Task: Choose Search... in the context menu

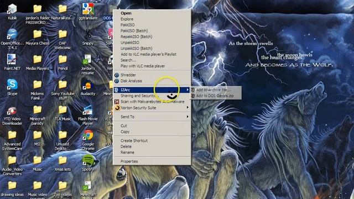Action: click(152, 60)
